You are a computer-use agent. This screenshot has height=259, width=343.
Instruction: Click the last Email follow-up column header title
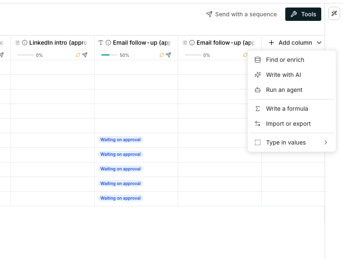[x=225, y=43]
